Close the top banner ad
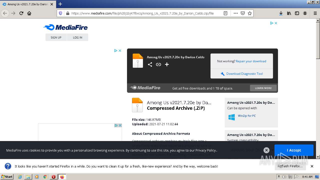This screenshot has height=180, width=320. pyautogui.click(x=276, y=23)
